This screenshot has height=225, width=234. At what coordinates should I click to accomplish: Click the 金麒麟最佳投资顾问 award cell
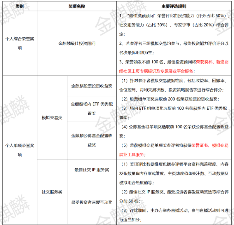coord(77,43)
